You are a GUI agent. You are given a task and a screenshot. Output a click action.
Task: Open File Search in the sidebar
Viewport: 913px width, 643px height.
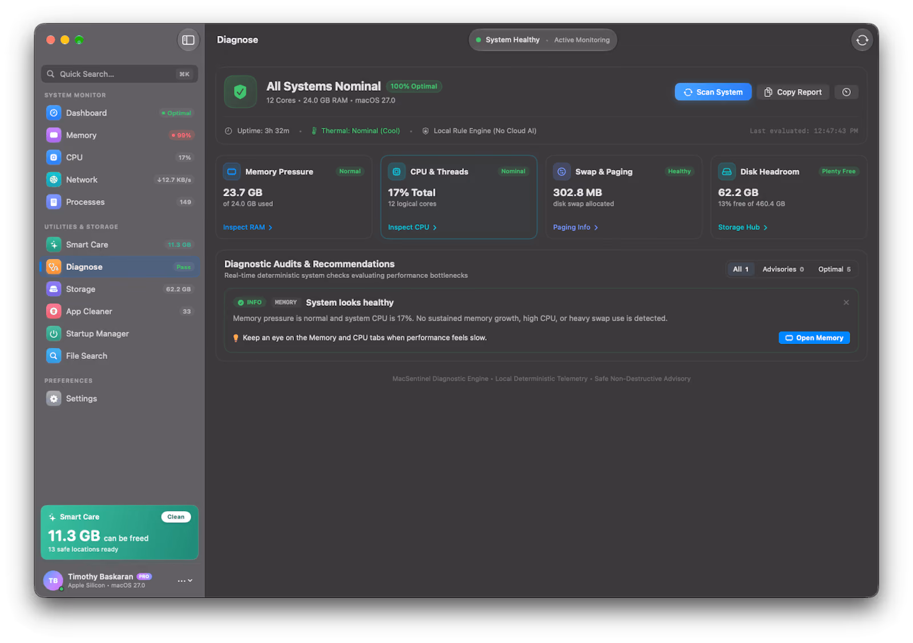coord(120,356)
